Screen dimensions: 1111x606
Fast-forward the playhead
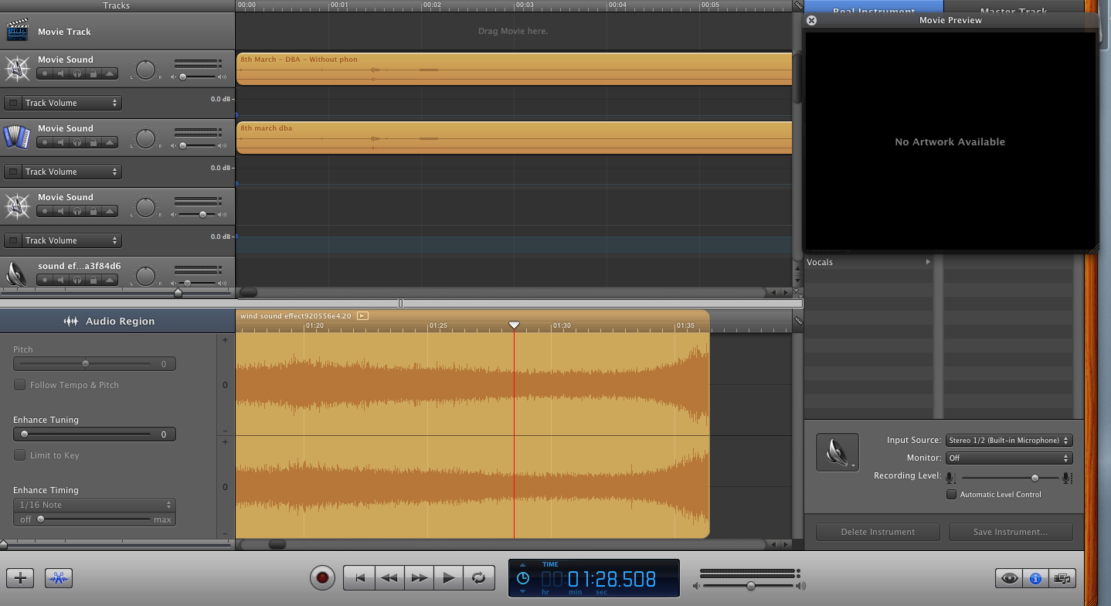[419, 577]
